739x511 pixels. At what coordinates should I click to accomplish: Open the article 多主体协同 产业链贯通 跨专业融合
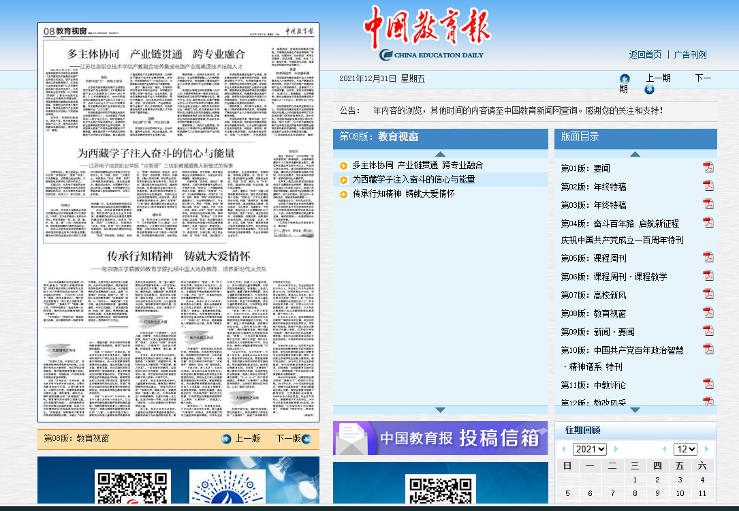click(x=418, y=166)
